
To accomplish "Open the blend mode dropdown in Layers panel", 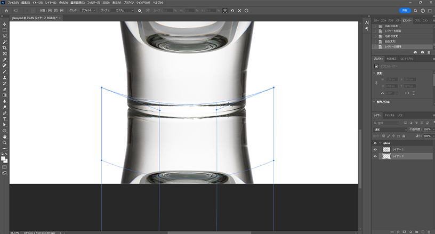I will (x=390, y=130).
